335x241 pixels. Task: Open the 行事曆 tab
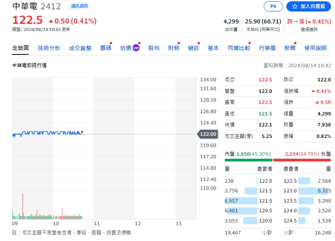[267, 48]
